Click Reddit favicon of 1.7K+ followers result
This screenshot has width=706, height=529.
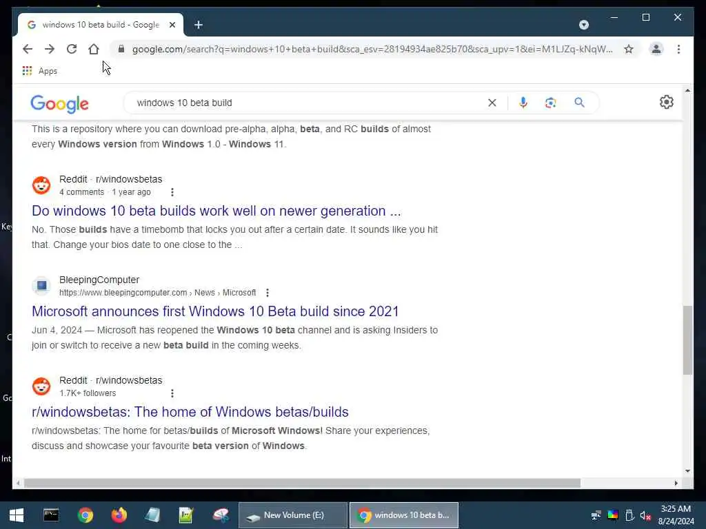click(41, 386)
